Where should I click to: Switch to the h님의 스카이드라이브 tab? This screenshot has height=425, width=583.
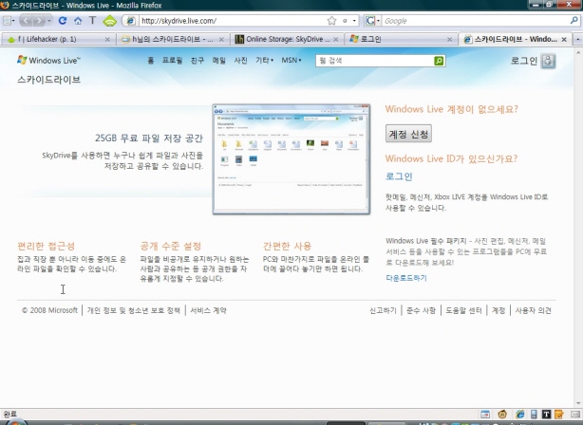click(173, 39)
